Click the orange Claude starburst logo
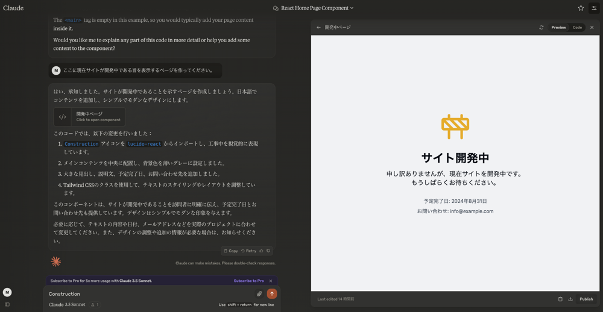Viewport: 603px width, 312px height. point(55,261)
